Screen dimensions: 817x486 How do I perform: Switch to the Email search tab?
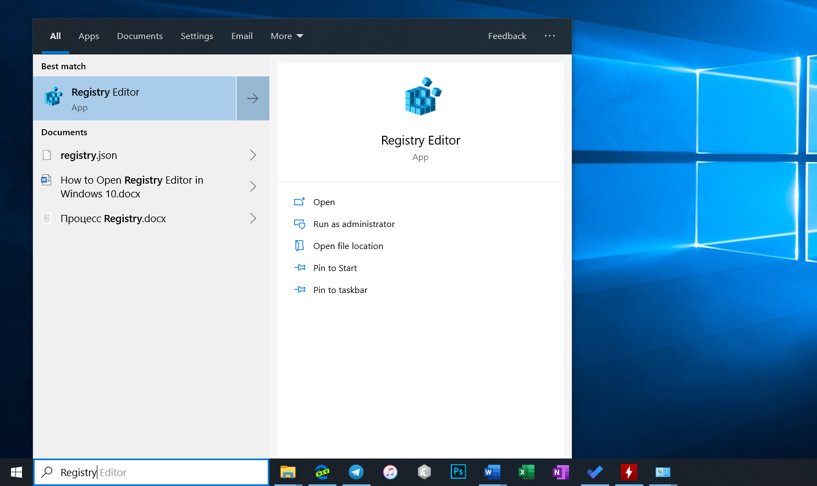point(242,36)
